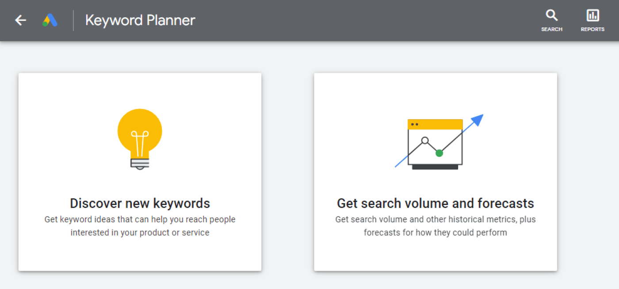Click the historical metrics description text
Viewport: 619px width, 289px height.
pos(435,225)
